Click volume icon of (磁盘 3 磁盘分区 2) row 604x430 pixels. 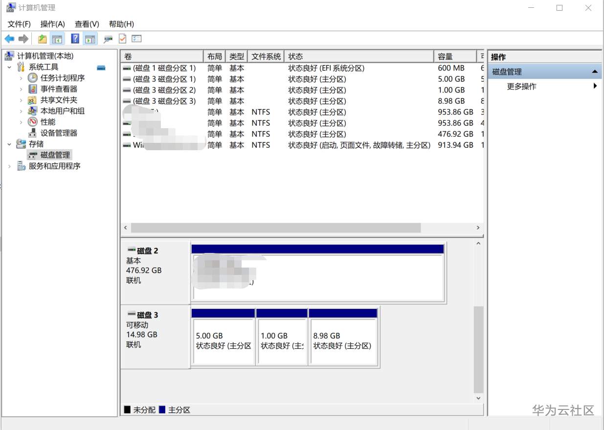coord(127,91)
